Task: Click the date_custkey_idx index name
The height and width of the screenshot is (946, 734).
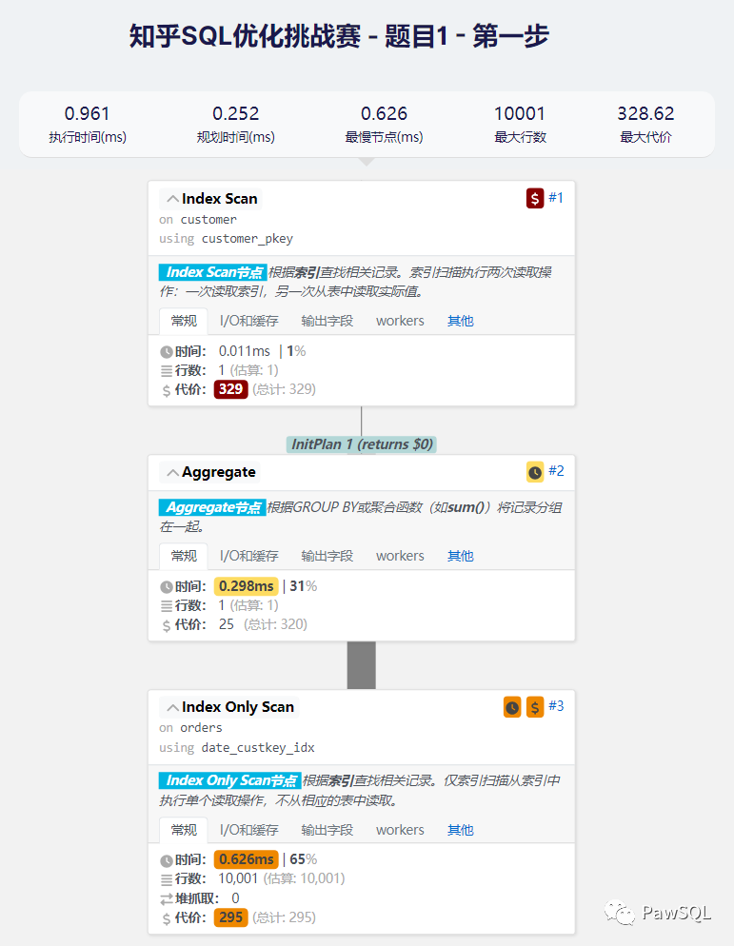Action: pos(258,747)
